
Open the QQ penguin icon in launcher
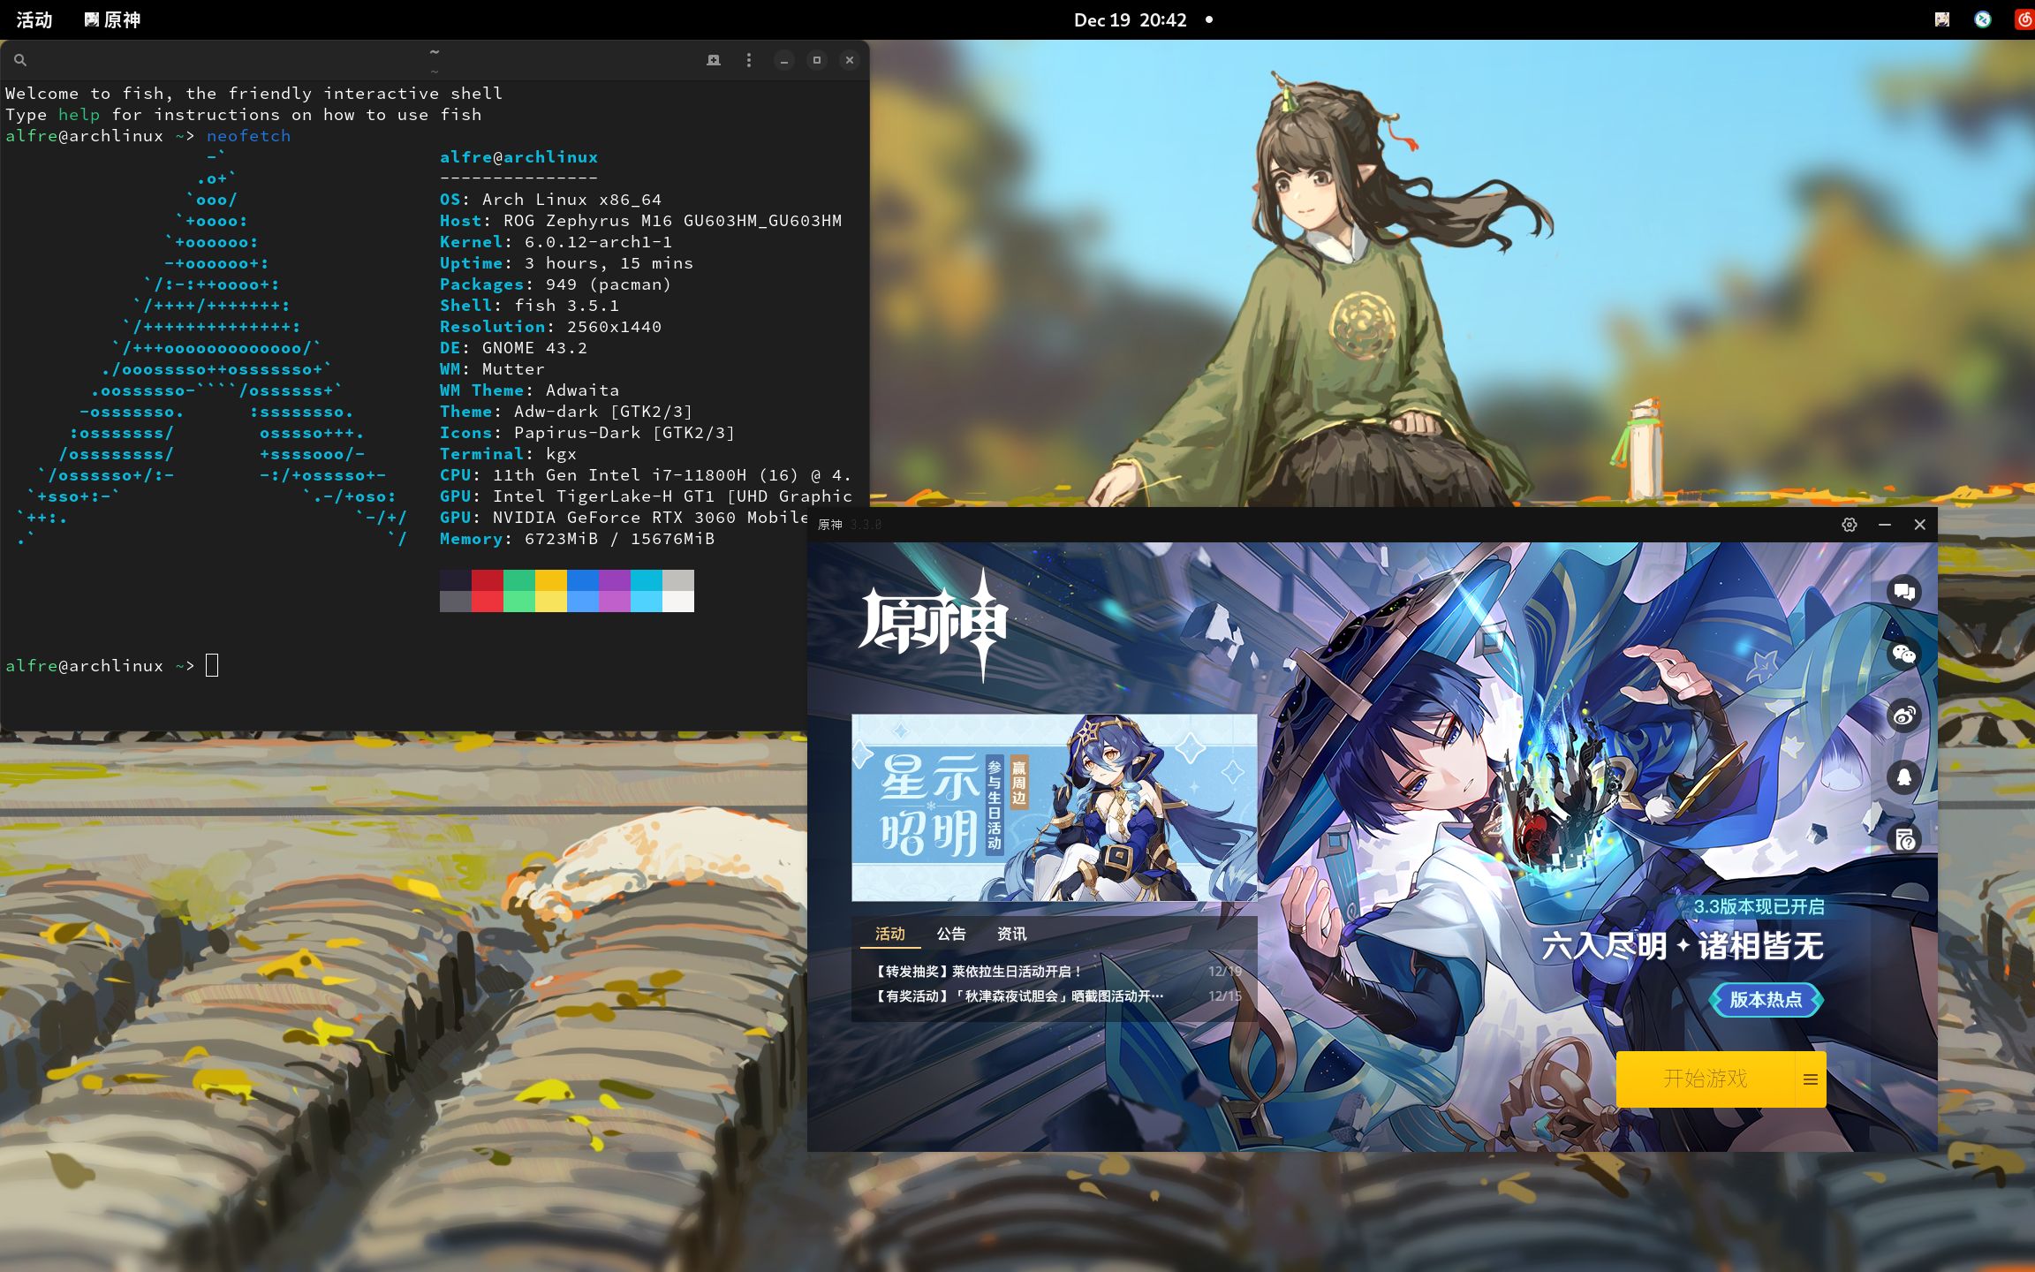coord(1904,777)
